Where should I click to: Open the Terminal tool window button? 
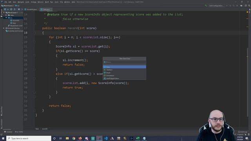[x=8, y=132]
